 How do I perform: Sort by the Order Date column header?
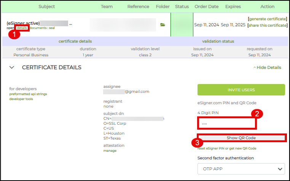[x=206, y=6]
